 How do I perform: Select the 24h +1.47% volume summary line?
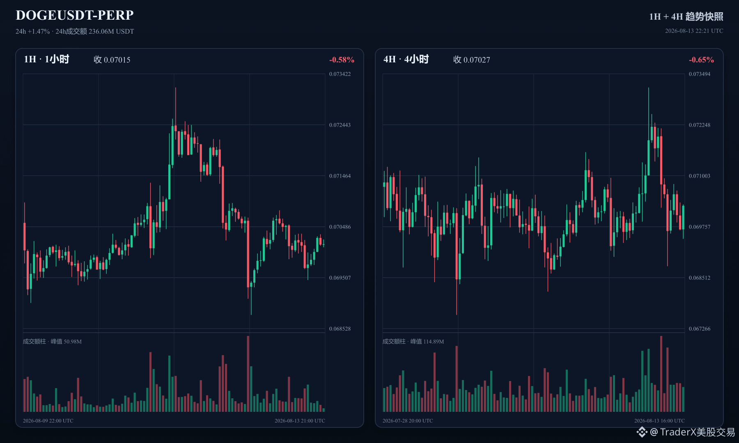point(75,32)
